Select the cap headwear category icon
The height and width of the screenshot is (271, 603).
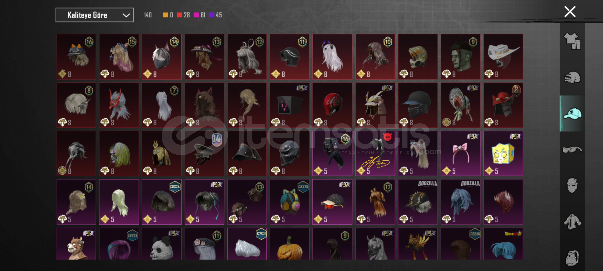[572, 113]
